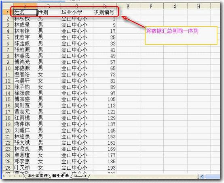Select cell containing 吴则宽
Viewport: 224px width, 183px height.
[x=25, y=106]
